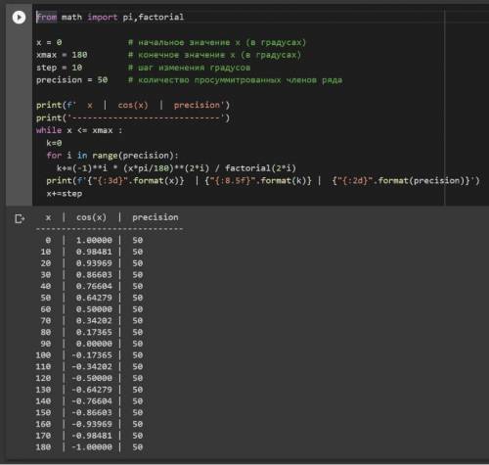Click output value 0.00000 in row 90
This screenshot has width=489, height=465.
[94, 344]
